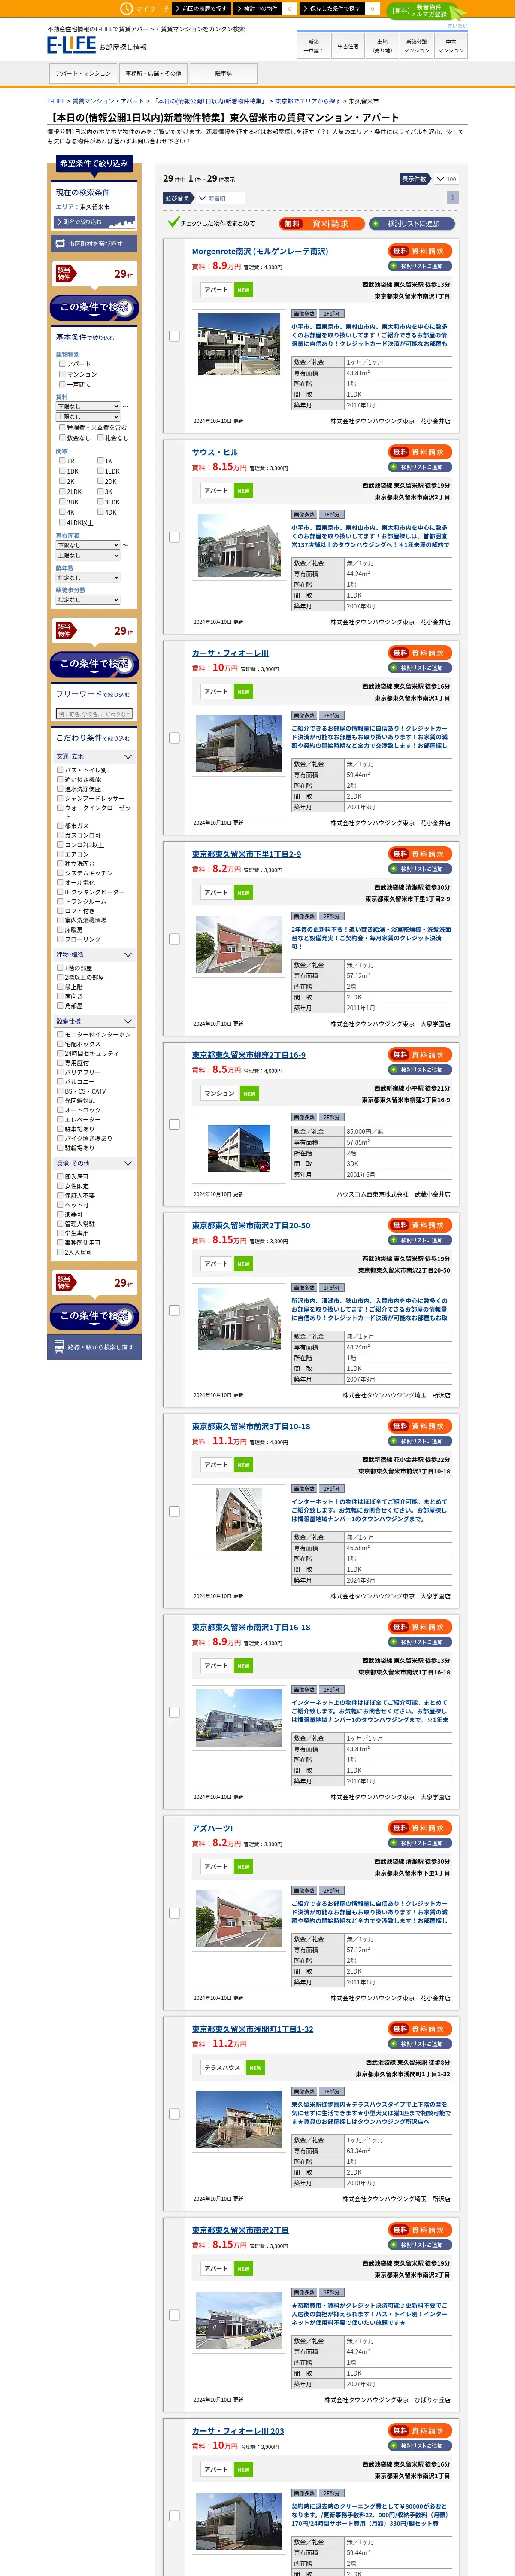
Task: Click the E-LIFE お部屋探し情報 logo
Action: tap(97, 45)
